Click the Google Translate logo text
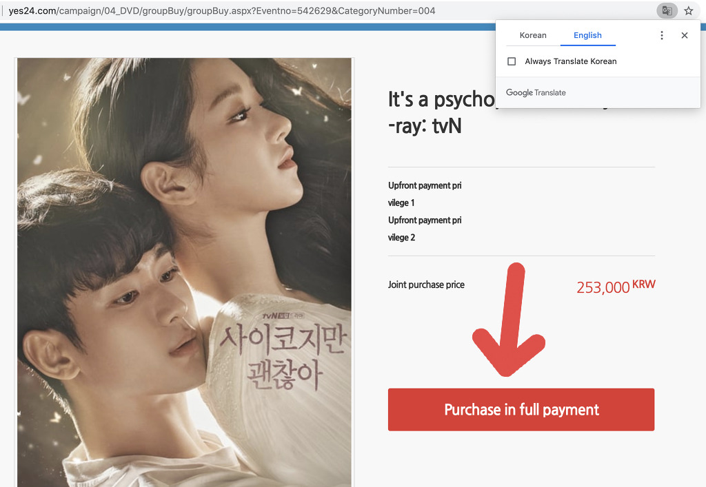706x487 pixels. pyautogui.click(x=536, y=92)
